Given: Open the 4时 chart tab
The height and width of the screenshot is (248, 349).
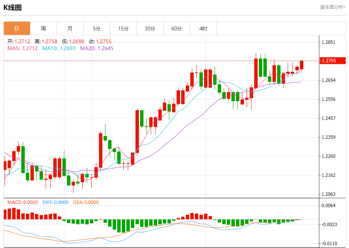Looking at the screenshot, I should coord(204,28).
